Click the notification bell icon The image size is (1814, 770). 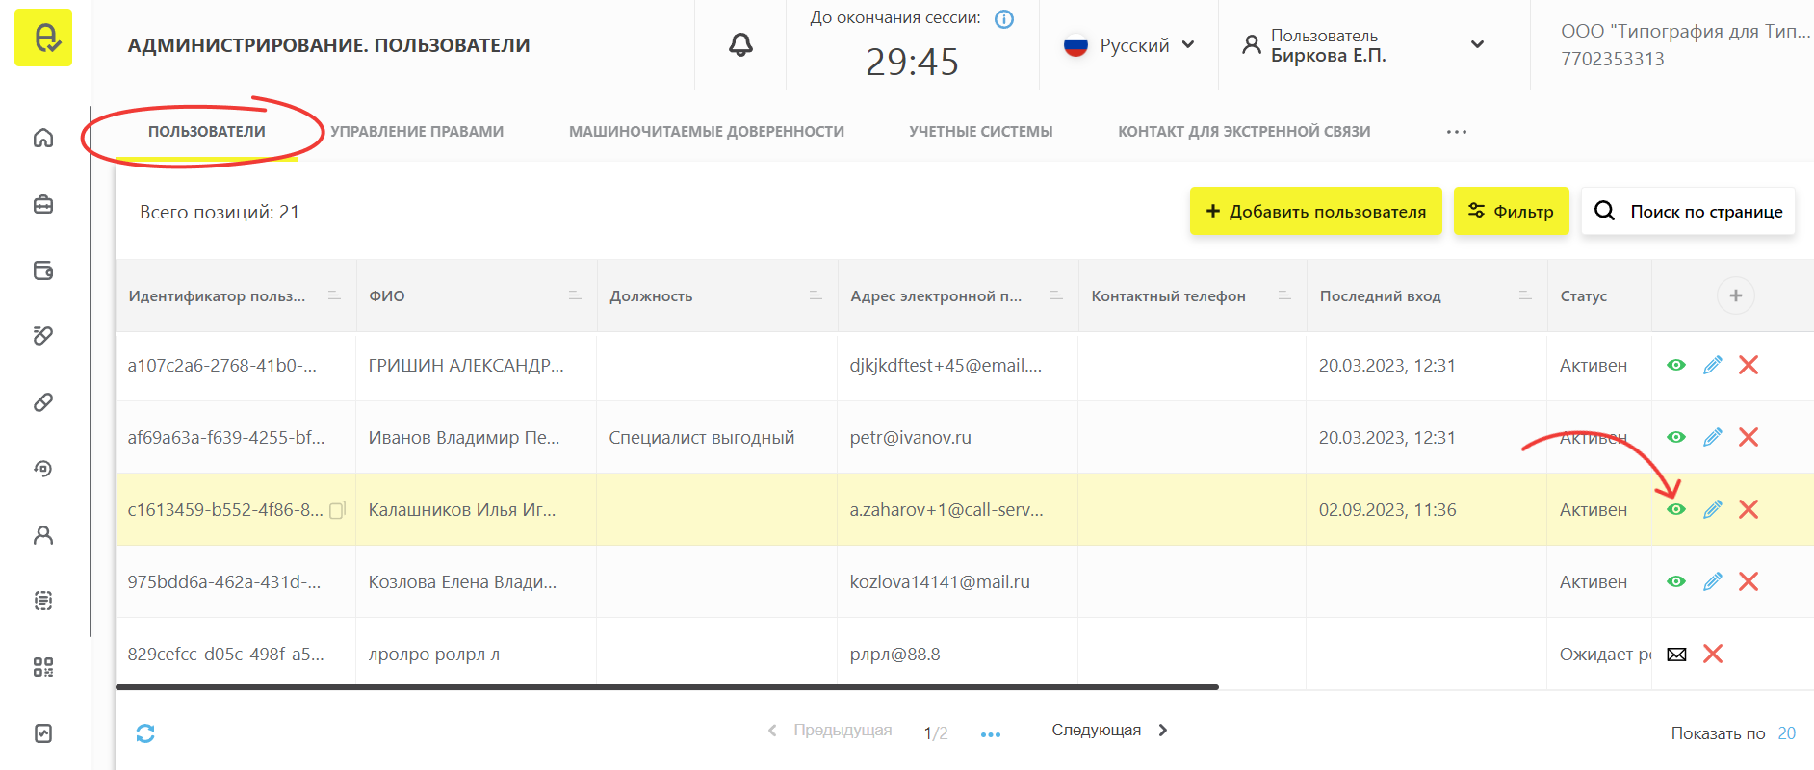click(740, 45)
